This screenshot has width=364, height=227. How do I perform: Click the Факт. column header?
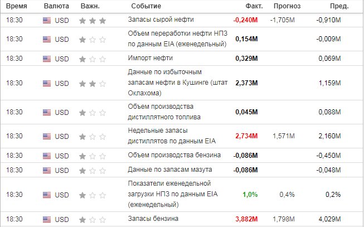[254, 6]
